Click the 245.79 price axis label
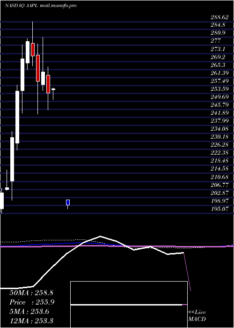 coord(219,105)
